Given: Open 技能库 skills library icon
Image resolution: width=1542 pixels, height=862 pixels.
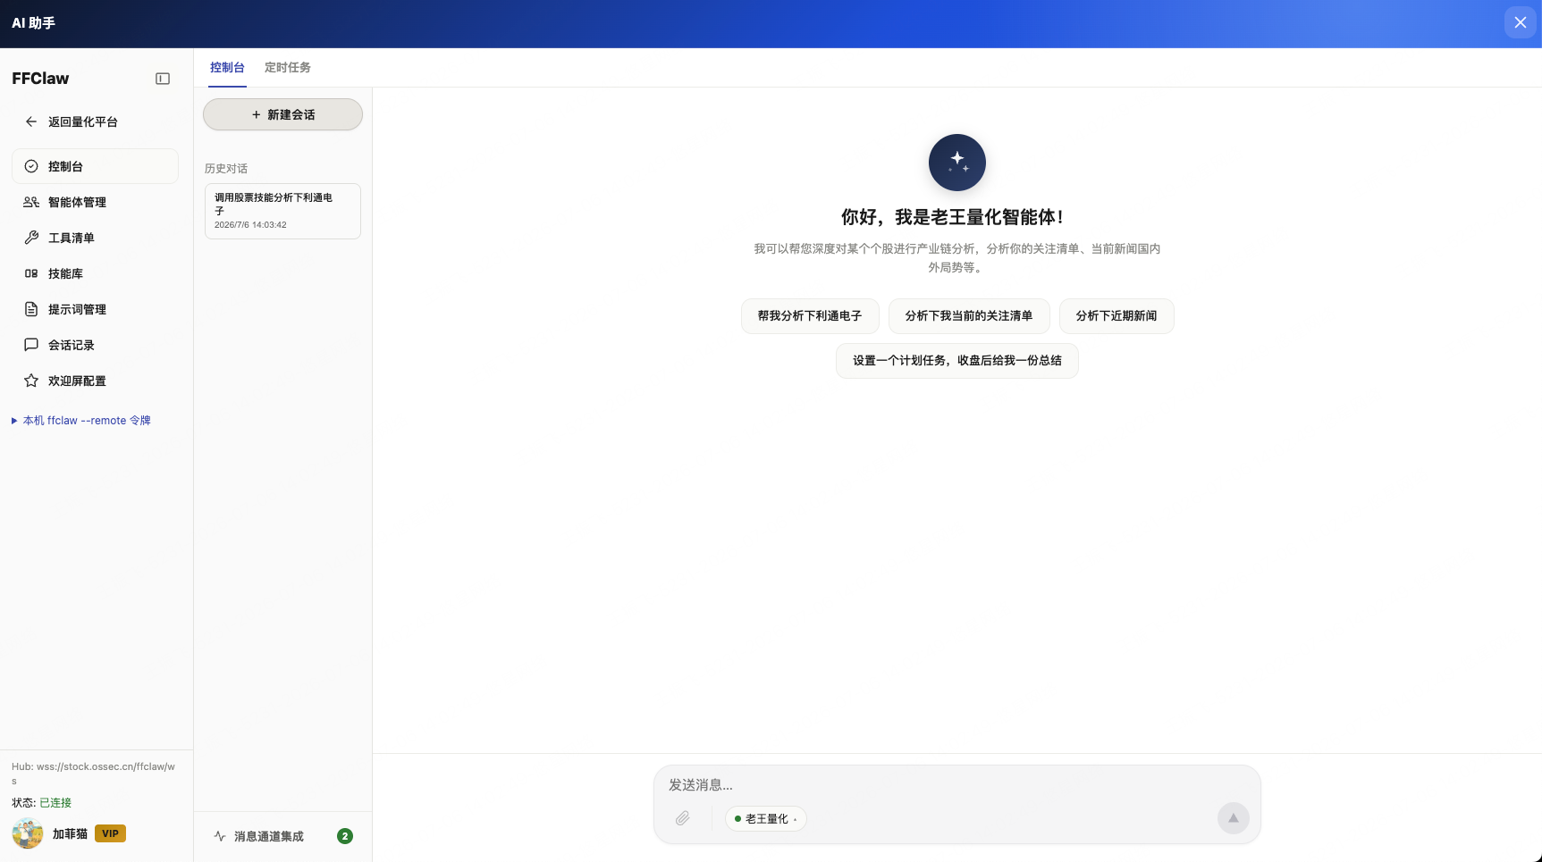Looking at the screenshot, I should click(x=31, y=273).
